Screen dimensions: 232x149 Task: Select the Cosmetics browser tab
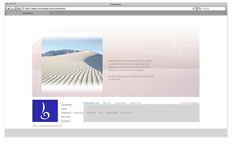pyautogui.click(x=28, y=13)
